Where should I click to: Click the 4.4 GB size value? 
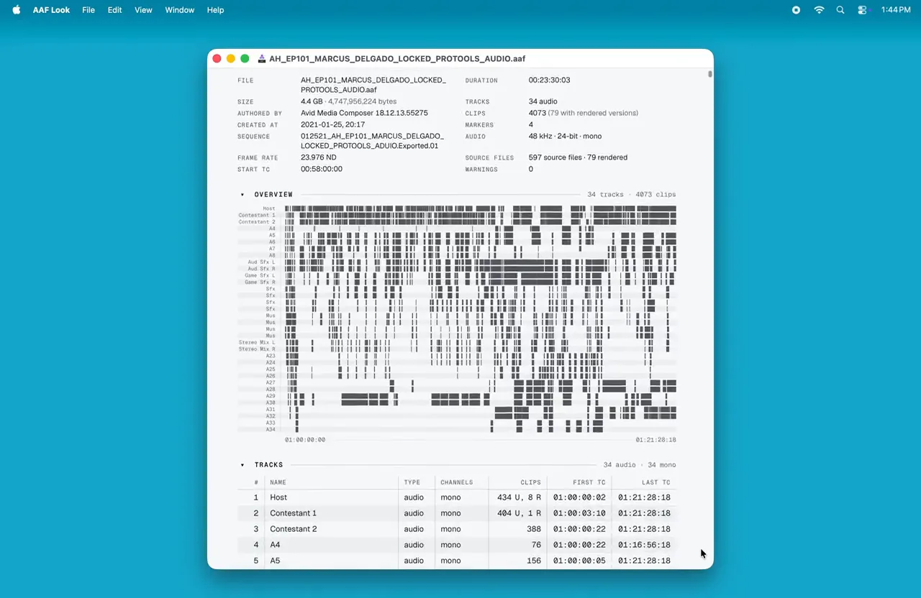click(313, 101)
